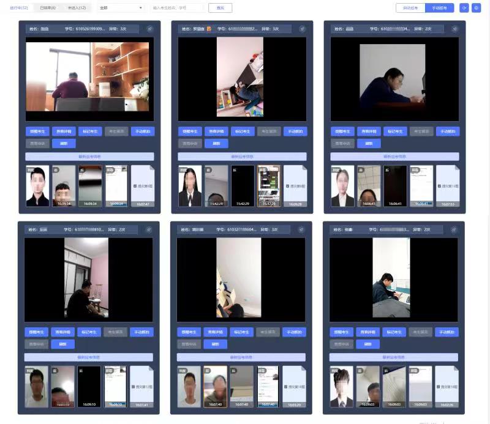This screenshot has width=490, height=424.
Task: Expand the 全部 filter dropdown
Action: pyautogui.click(x=121, y=8)
